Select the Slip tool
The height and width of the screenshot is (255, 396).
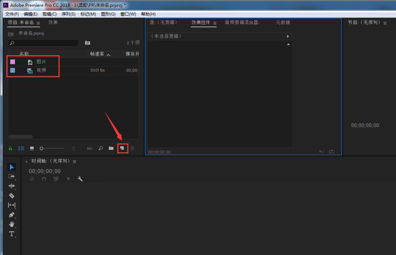click(x=11, y=205)
